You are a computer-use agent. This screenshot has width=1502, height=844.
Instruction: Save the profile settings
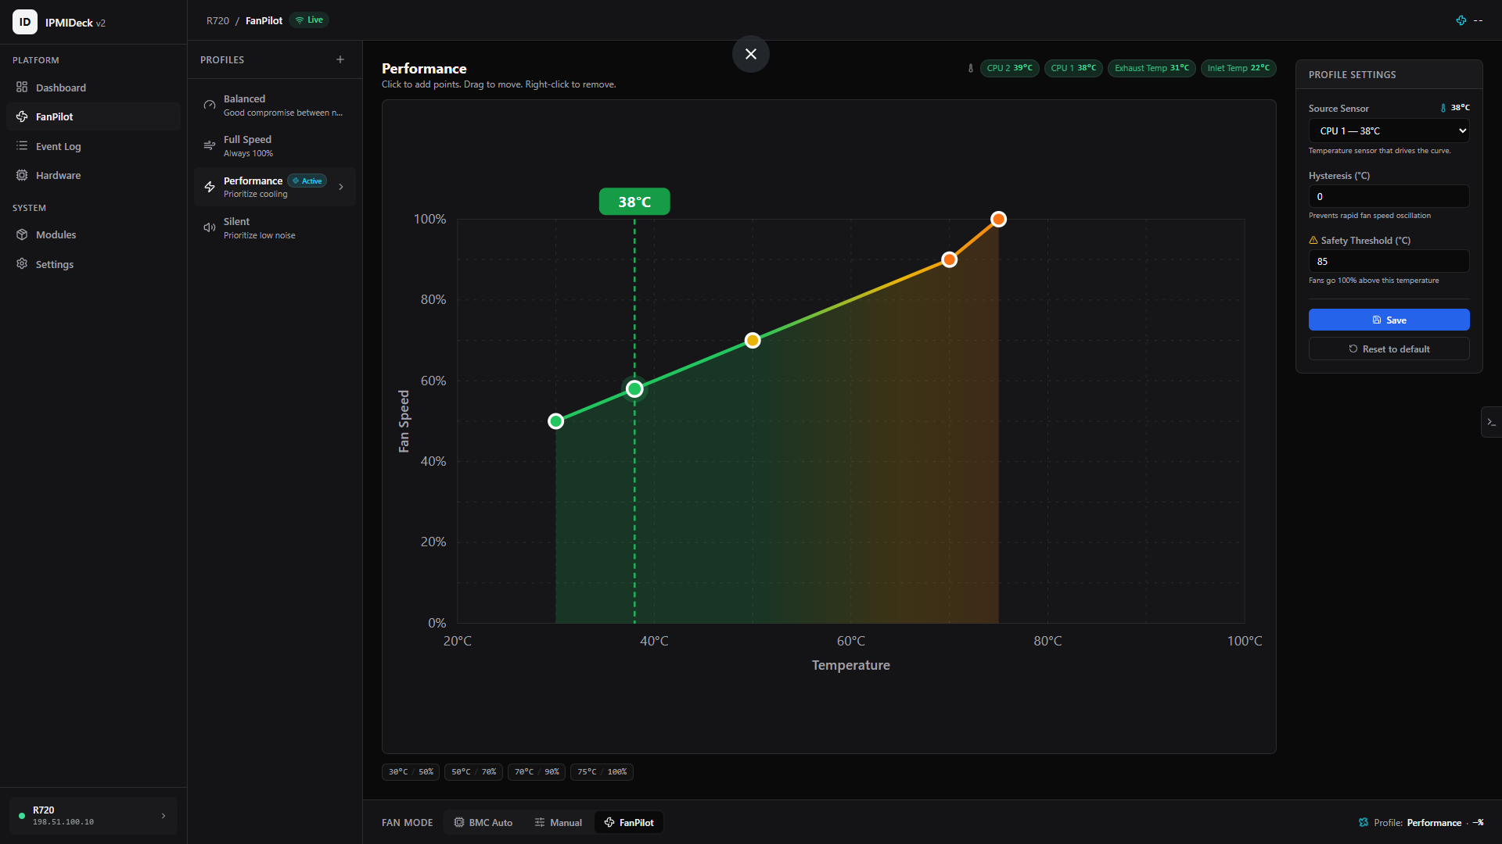click(1389, 320)
